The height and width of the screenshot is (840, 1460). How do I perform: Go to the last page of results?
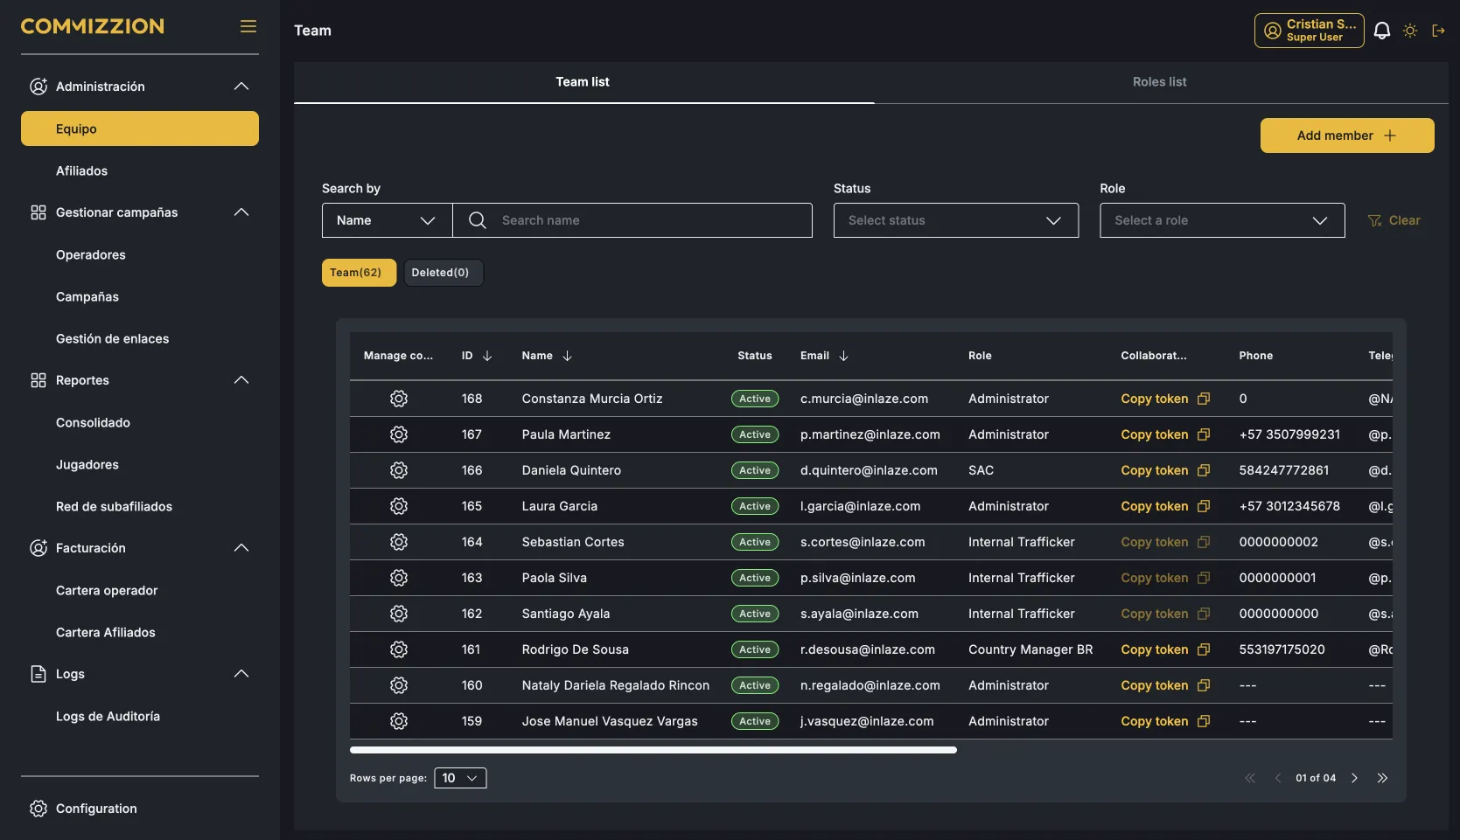pos(1382,778)
